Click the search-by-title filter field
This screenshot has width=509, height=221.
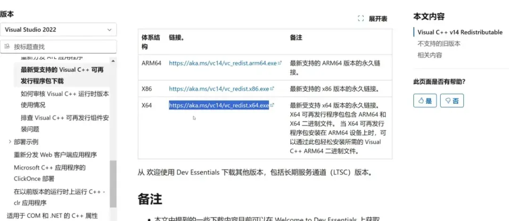[x=58, y=47]
